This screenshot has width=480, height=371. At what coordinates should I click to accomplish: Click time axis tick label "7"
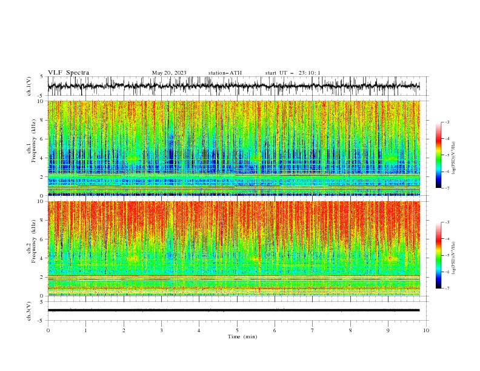click(313, 330)
